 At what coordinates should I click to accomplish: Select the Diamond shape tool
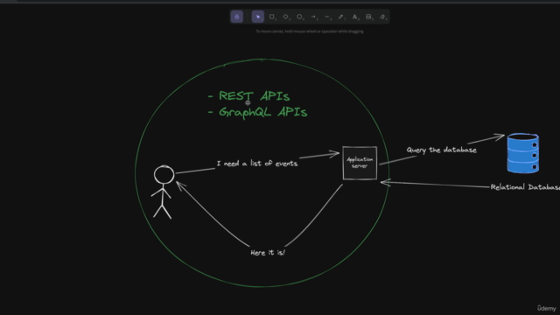(286, 17)
